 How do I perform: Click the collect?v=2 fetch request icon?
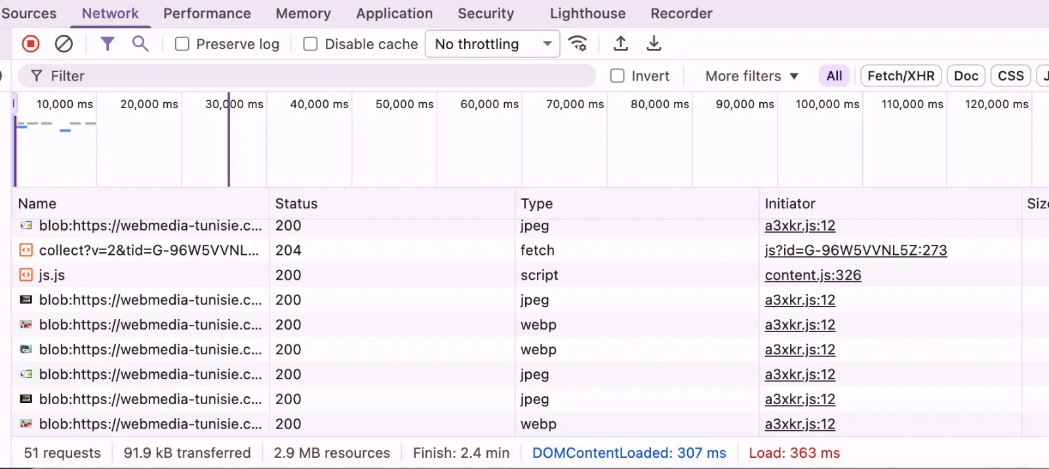(x=26, y=250)
